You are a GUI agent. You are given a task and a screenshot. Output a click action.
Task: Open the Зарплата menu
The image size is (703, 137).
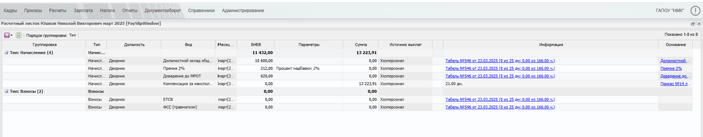[x=83, y=11]
